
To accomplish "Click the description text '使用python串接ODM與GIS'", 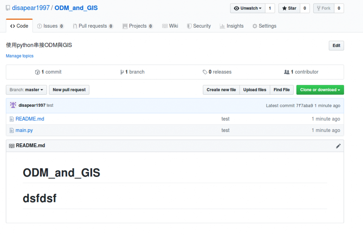I will coord(39,45).
